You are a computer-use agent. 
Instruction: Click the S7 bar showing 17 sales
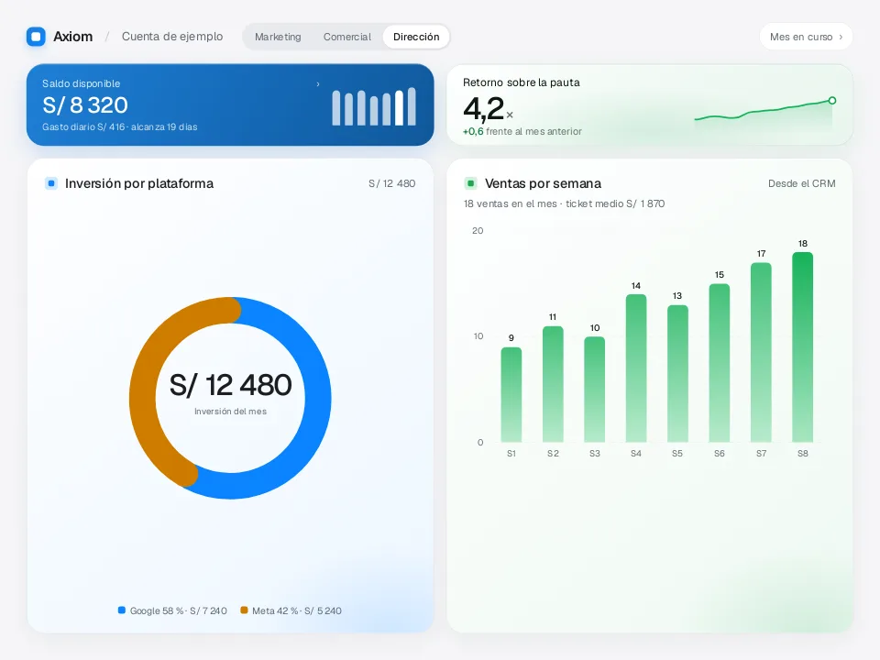(x=761, y=352)
